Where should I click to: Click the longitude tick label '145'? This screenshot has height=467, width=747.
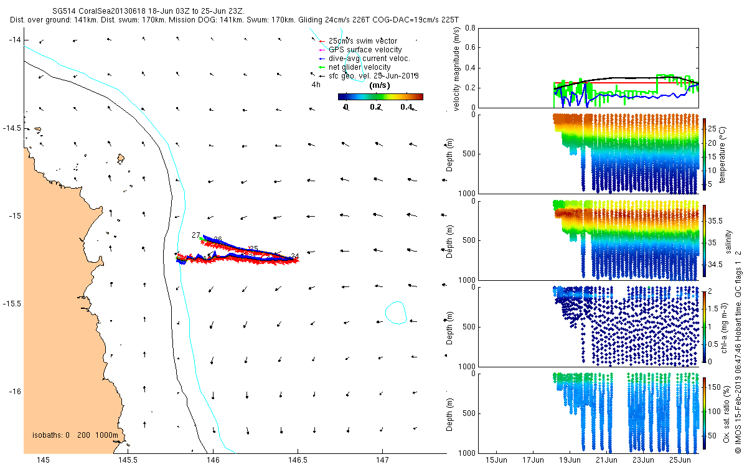coord(43,460)
